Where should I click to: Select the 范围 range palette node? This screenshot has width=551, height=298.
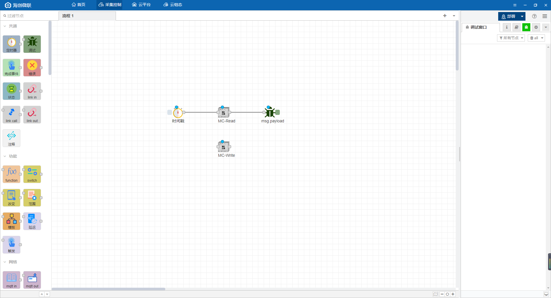coord(32,198)
